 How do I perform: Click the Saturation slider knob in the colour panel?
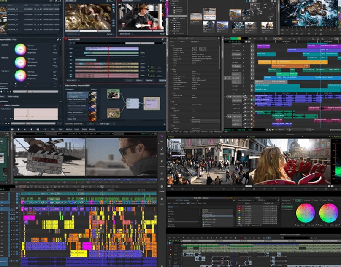[x=16, y=83]
